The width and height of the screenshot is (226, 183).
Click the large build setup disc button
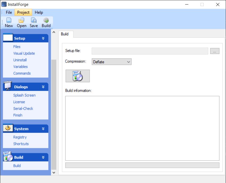[x=77, y=76]
